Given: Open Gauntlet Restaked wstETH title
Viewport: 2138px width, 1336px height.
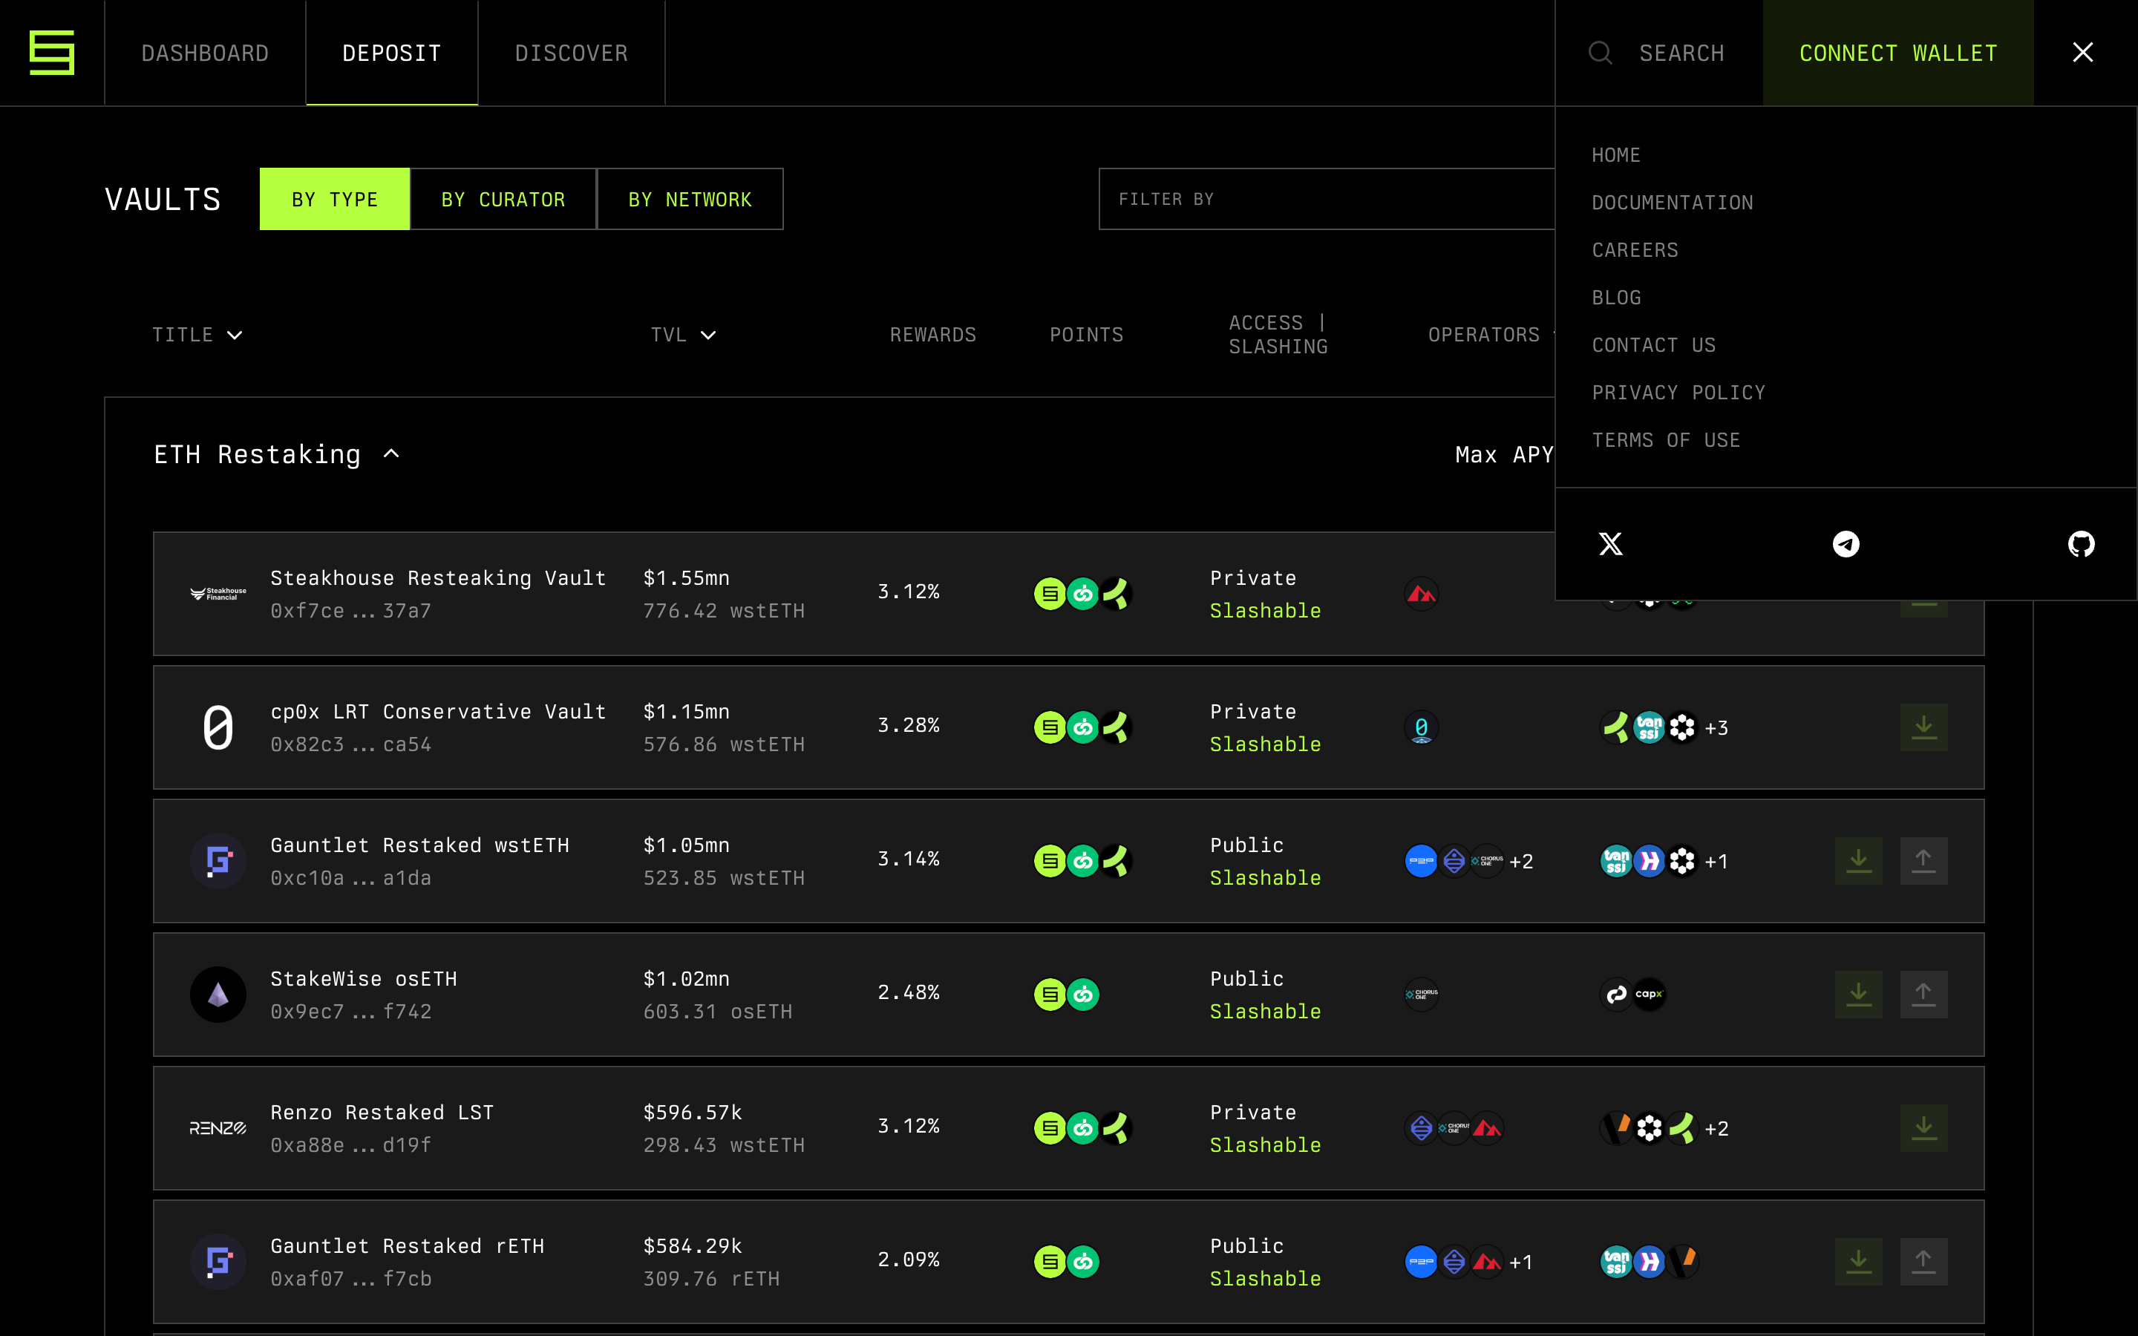Looking at the screenshot, I should (419, 845).
